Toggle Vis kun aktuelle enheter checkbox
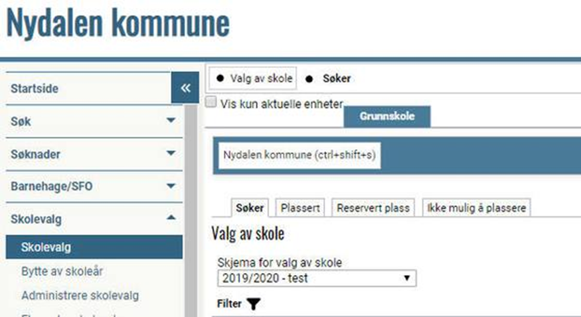The width and height of the screenshot is (581, 317). 211,103
